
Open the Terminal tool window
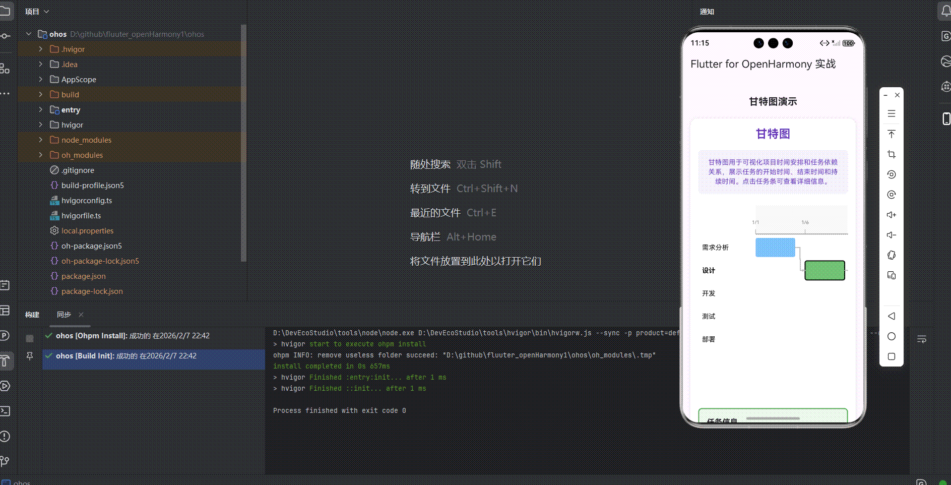[x=5, y=411]
